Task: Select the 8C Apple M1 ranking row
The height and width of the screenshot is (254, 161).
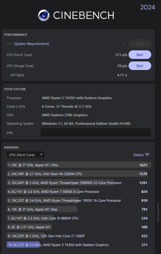Action: pos(79,227)
